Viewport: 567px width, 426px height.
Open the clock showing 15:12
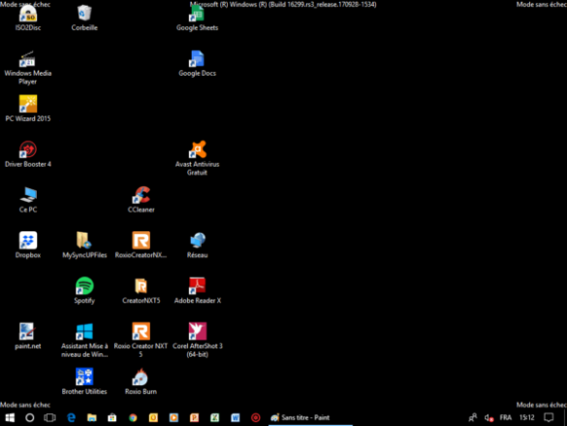pyautogui.click(x=527, y=417)
